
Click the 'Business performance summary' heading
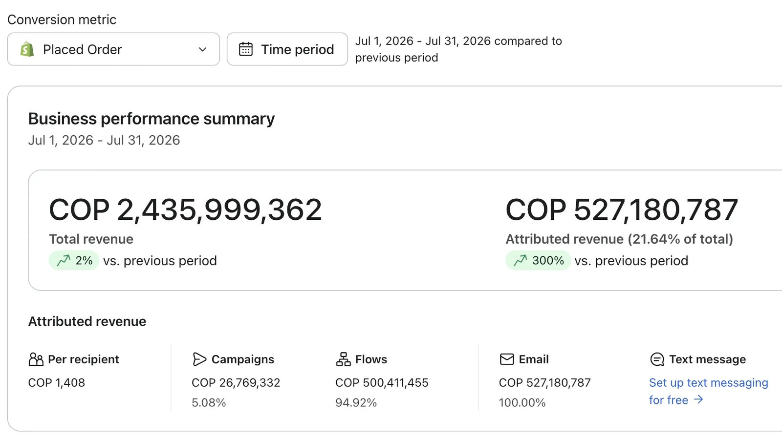coord(152,119)
